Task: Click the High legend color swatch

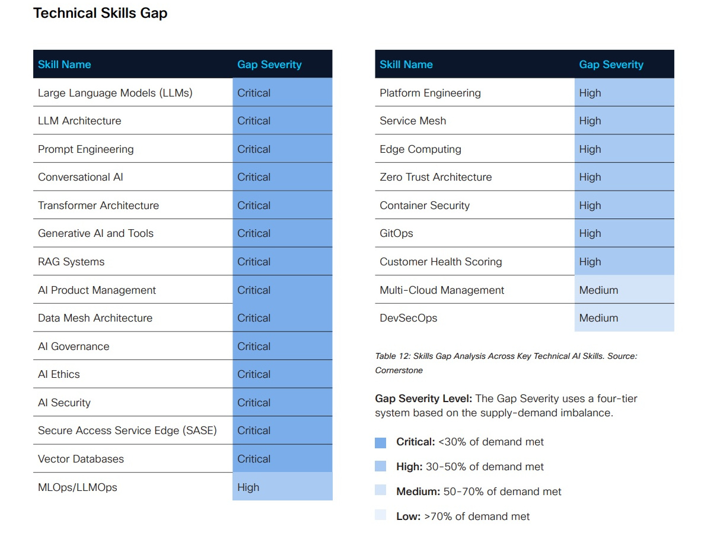Action: [380, 467]
